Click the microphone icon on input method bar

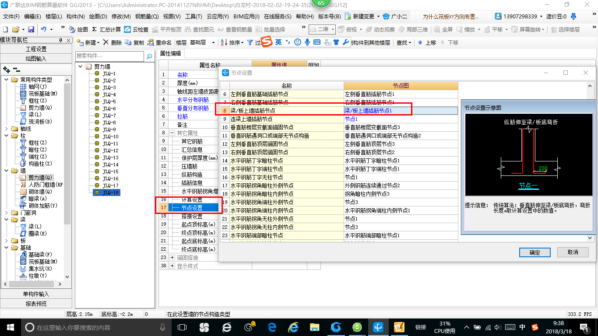[307, 42]
